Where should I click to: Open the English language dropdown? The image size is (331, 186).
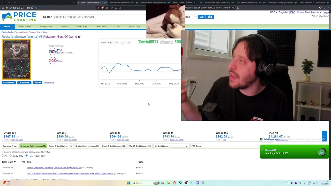283,12
